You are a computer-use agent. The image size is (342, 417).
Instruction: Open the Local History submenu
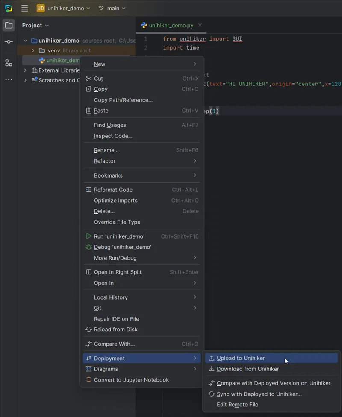[142, 297]
